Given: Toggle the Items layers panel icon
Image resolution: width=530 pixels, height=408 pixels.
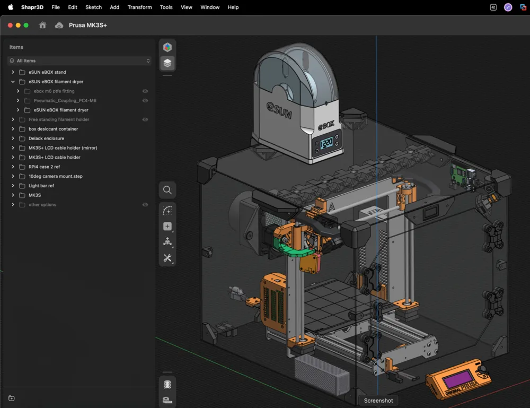Looking at the screenshot, I should pyautogui.click(x=167, y=63).
